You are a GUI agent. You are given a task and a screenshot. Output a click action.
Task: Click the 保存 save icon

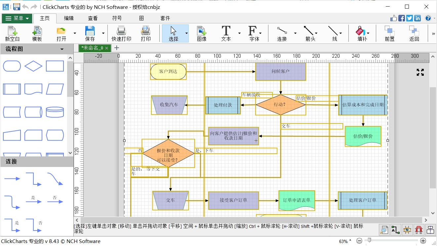point(90,33)
